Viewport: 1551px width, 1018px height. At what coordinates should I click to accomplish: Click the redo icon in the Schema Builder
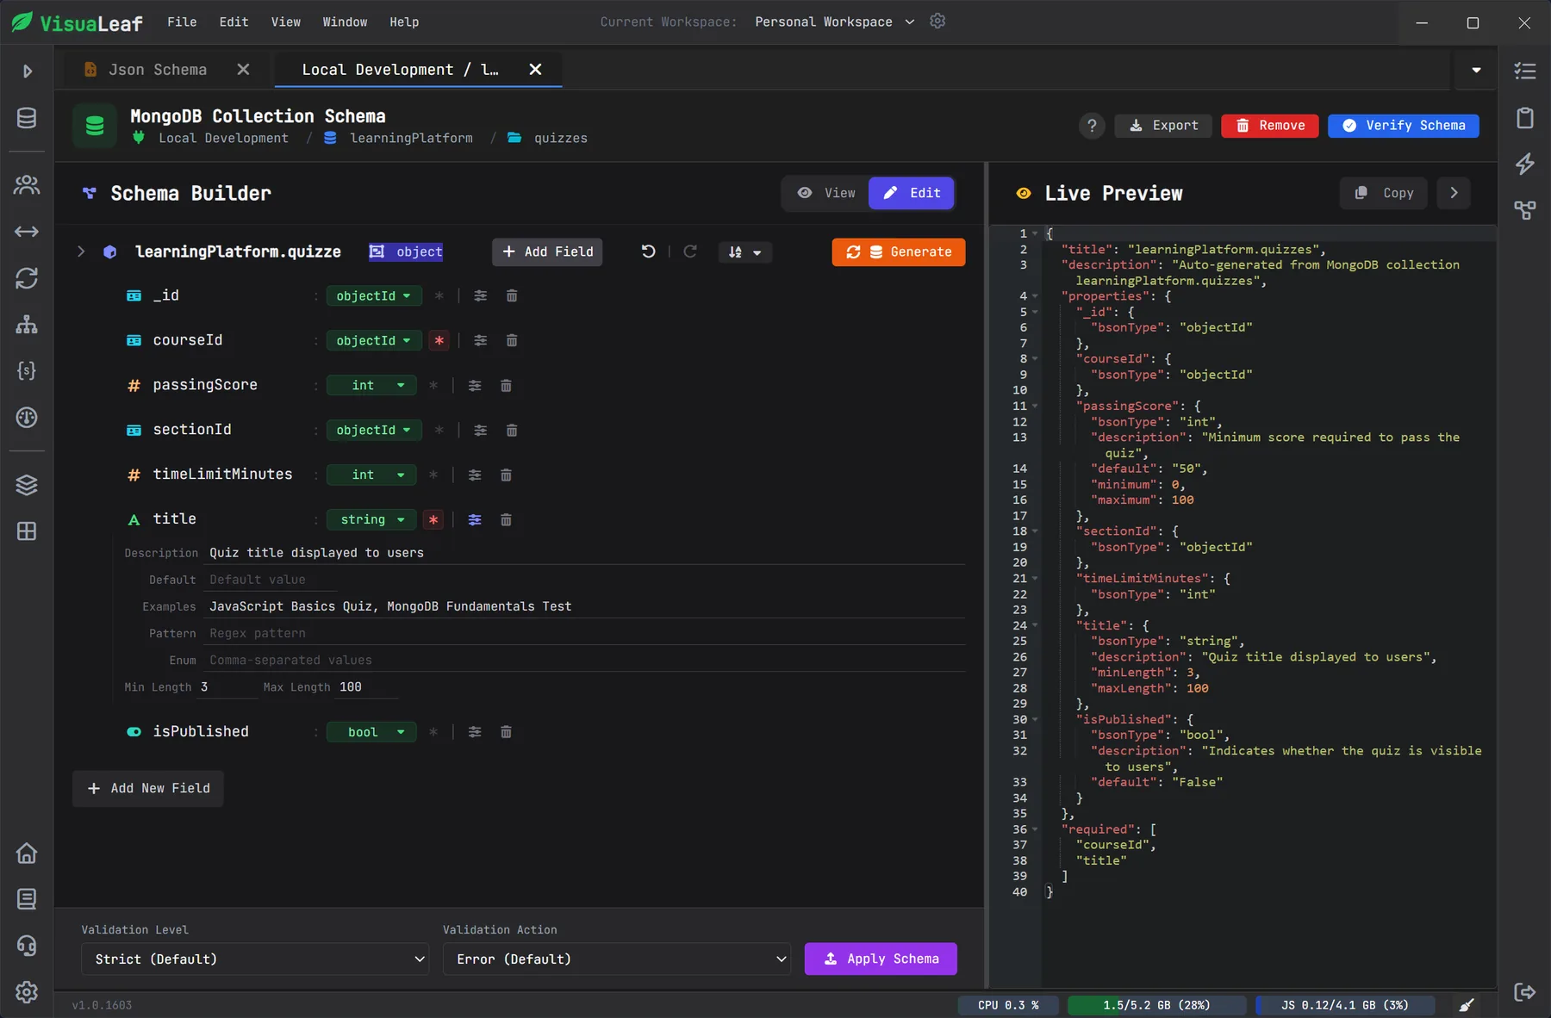[x=690, y=251]
